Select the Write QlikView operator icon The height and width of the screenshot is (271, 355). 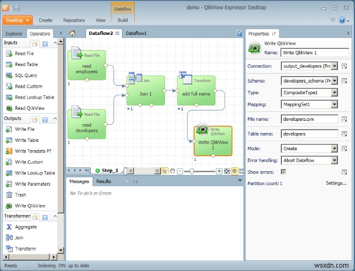coord(9,206)
